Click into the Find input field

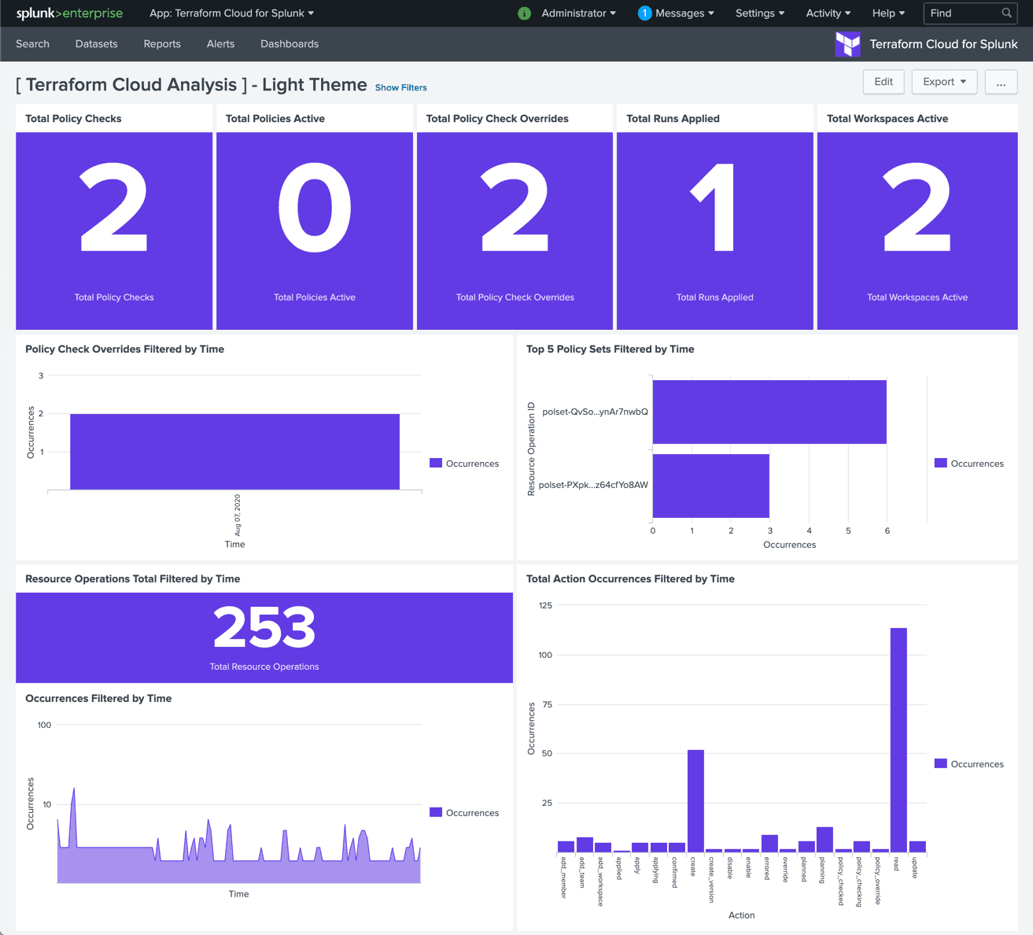click(961, 13)
